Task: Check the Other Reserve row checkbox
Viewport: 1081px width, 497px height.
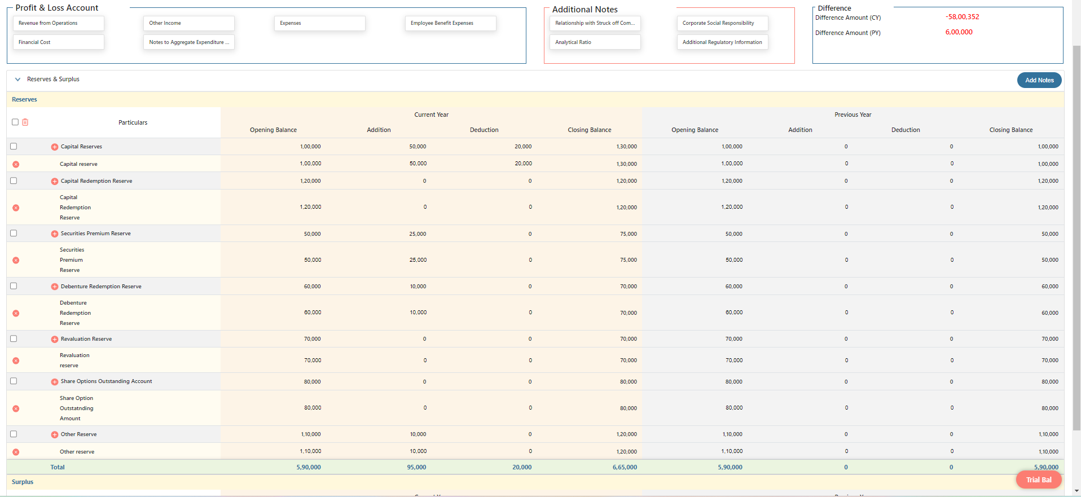Action: pos(14,434)
